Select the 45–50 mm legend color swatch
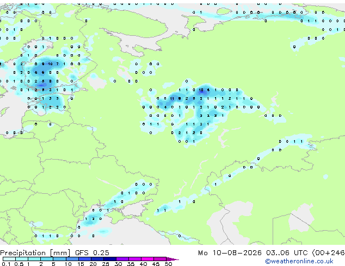345x266 pixels. [x=160, y=259]
